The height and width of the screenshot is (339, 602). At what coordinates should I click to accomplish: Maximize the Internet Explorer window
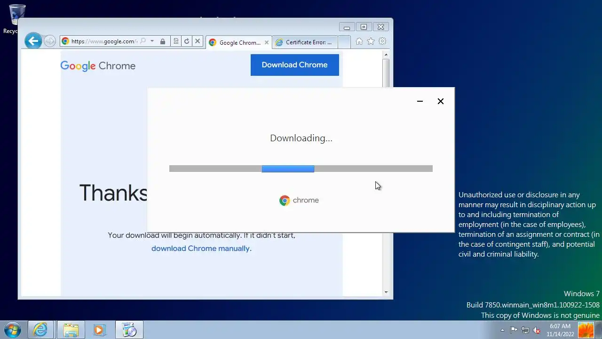click(364, 27)
